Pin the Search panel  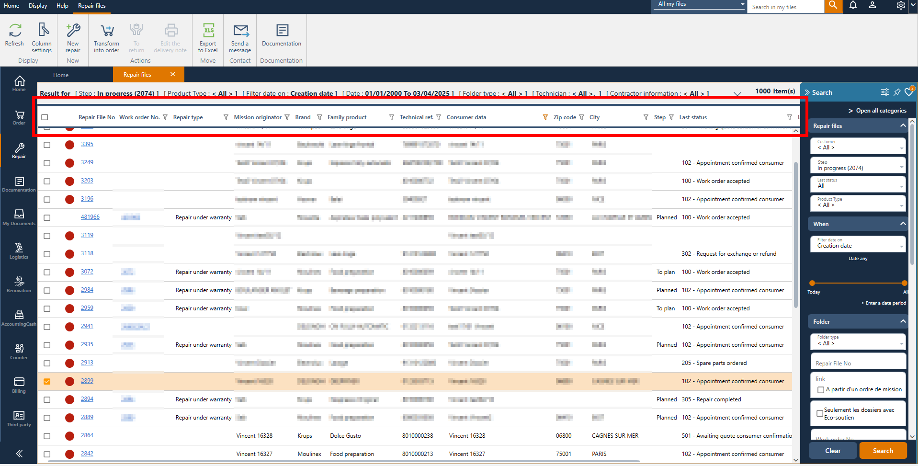tap(897, 92)
